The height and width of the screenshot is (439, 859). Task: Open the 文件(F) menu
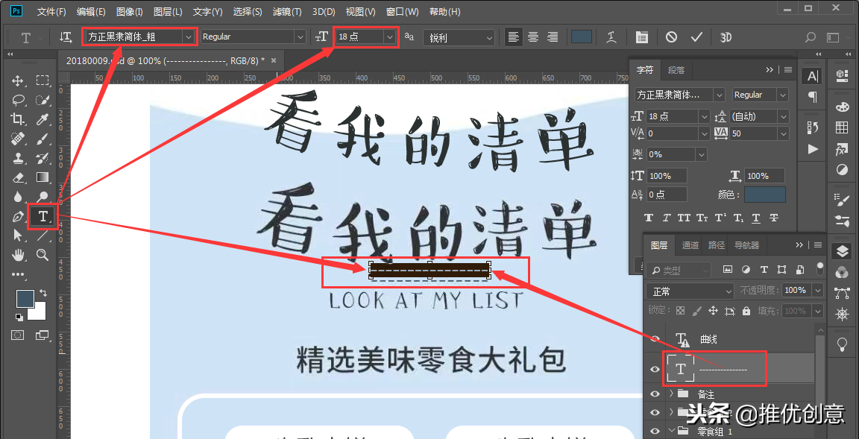pyautogui.click(x=51, y=11)
